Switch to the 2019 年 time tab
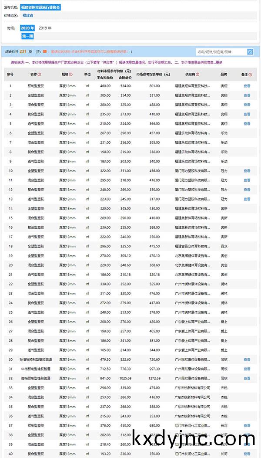The width and height of the screenshot is (261, 458). (45, 28)
